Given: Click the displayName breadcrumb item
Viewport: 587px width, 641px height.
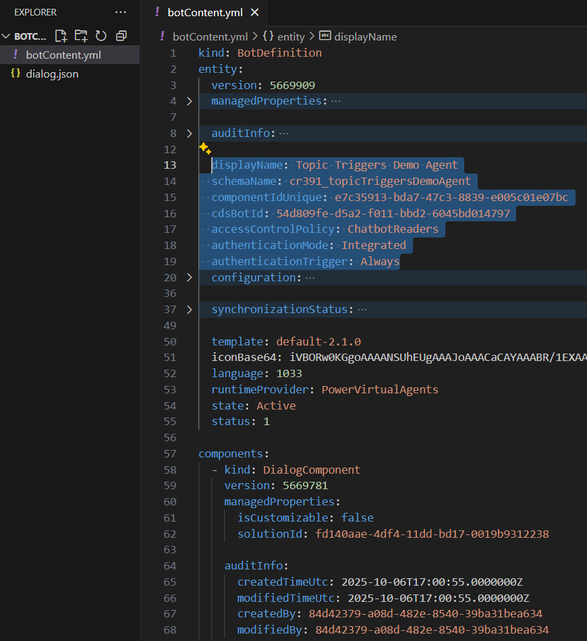Looking at the screenshot, I should 365,36.
